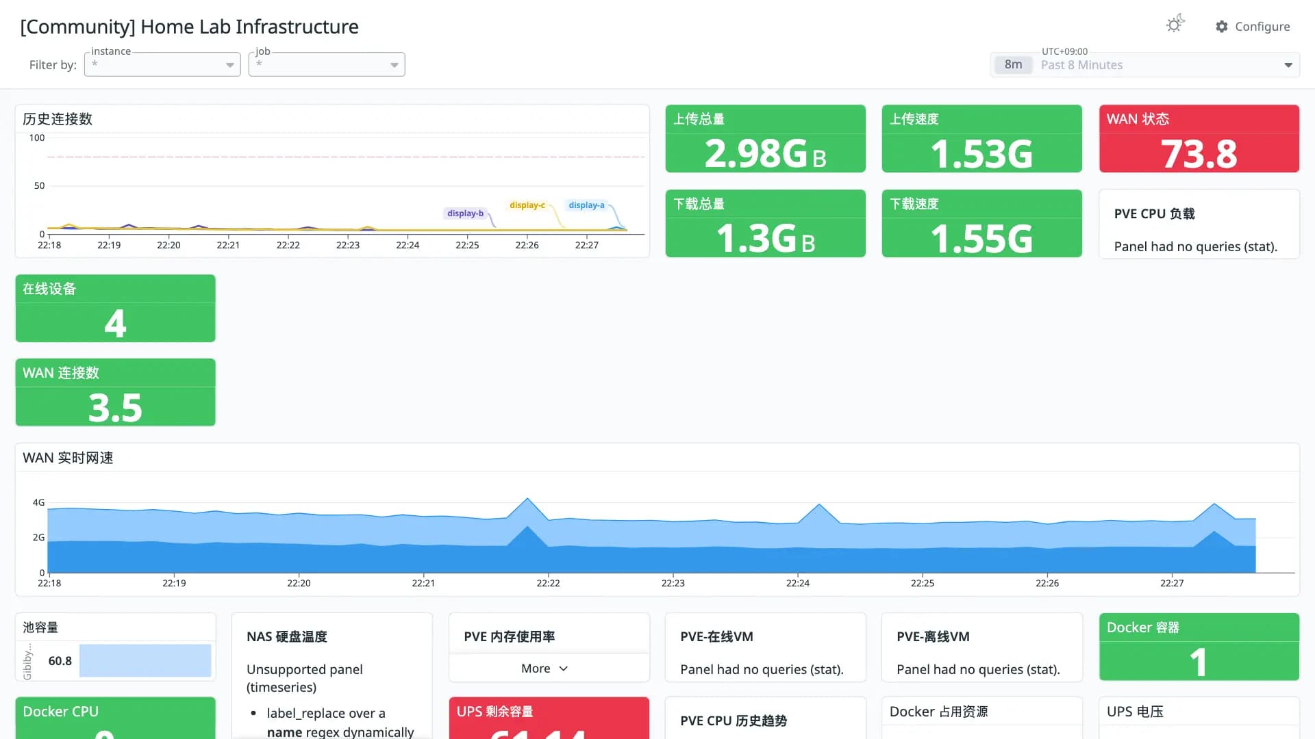Click the UPS 电压 panel title
1315x739 pixels.
(x=1135, y=712)
